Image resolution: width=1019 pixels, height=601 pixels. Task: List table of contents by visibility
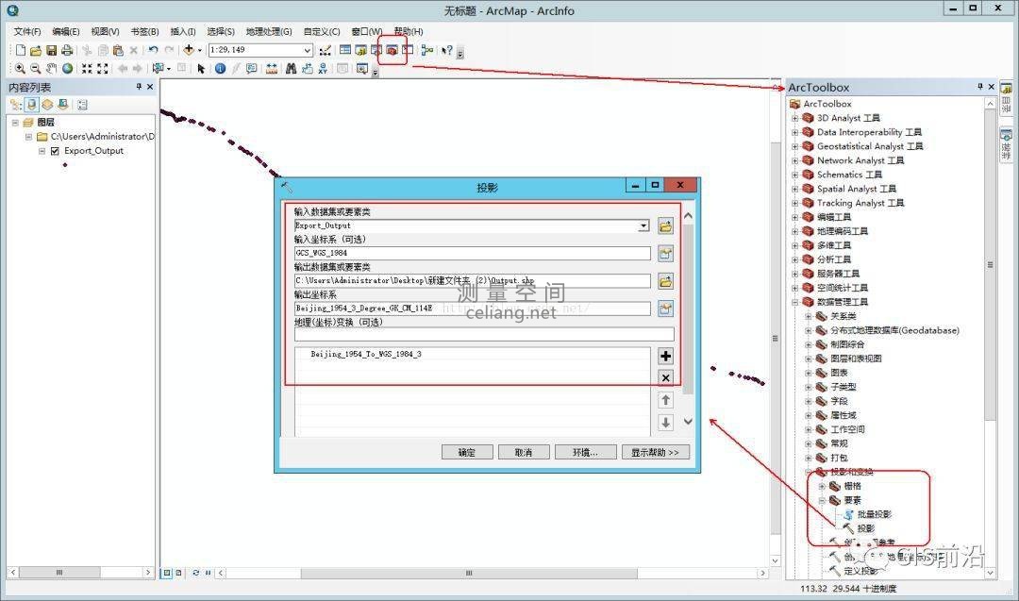click(x=47, y=105)
